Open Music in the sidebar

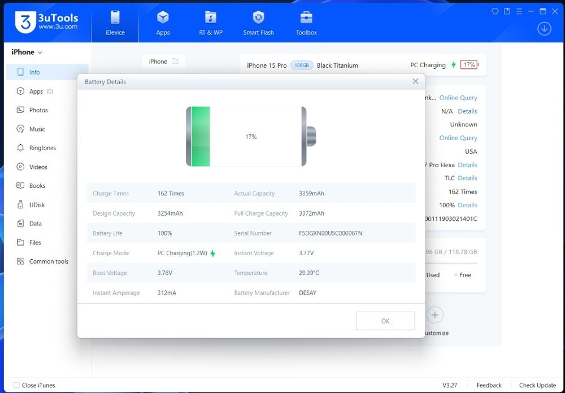coord(37,129)
